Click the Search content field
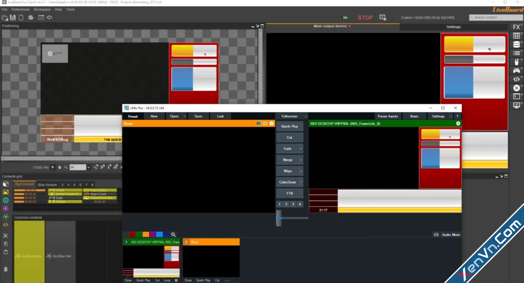 [x=495, y=17]
